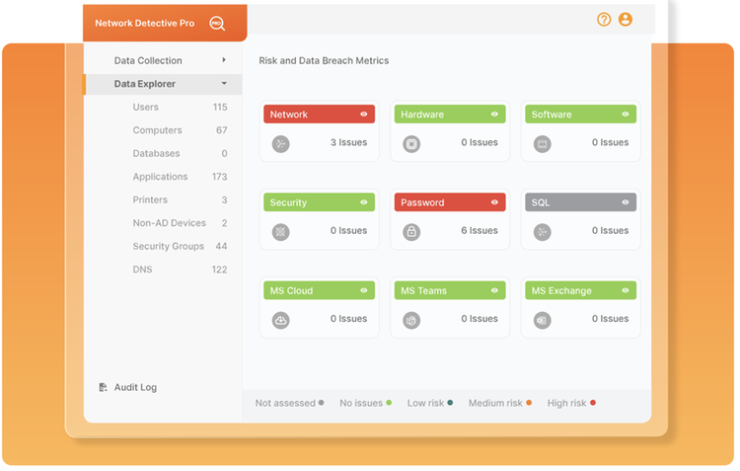The width and height of the screenshot is (740, 471).
Task: Click the Network card issues icon
Action: coord(281,143)
